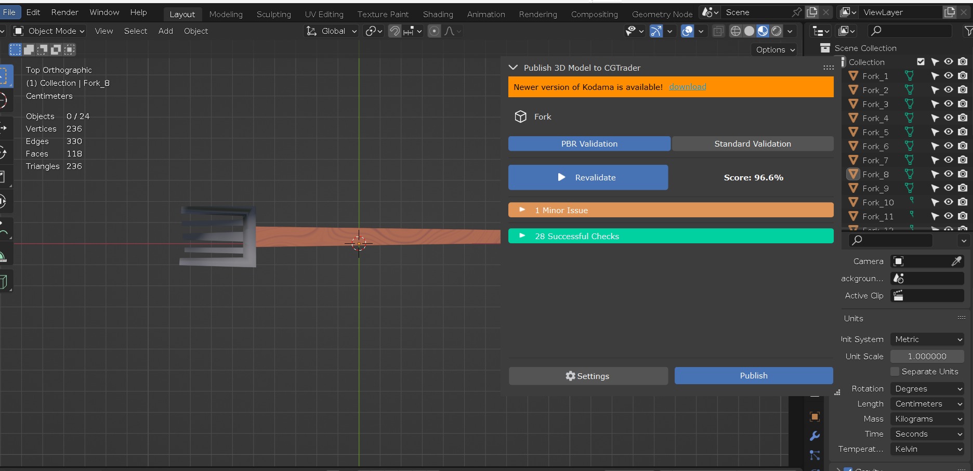Switch to rendered viewport shading

(776, 31)
